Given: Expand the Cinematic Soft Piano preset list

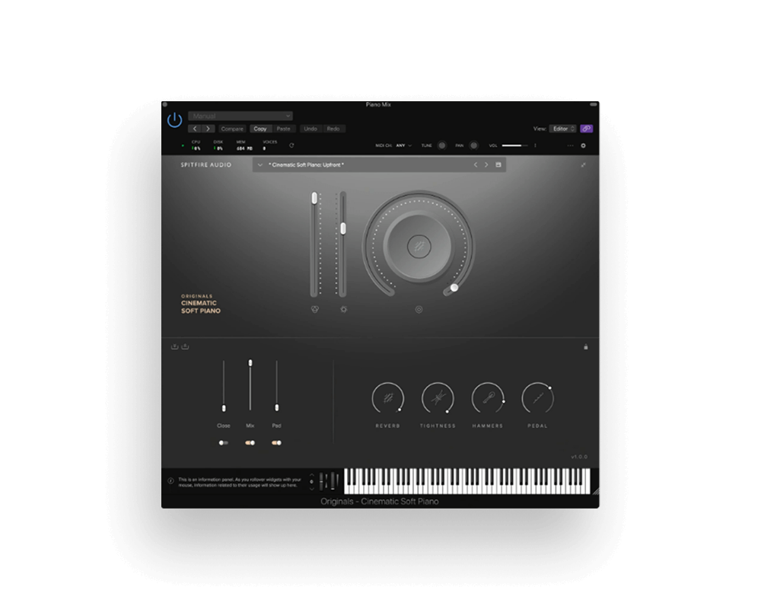Looking at the screenshot, I should point(260,165).
